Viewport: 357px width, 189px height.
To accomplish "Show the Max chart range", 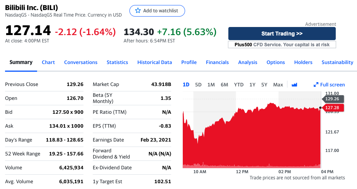I will click(278, 85).
